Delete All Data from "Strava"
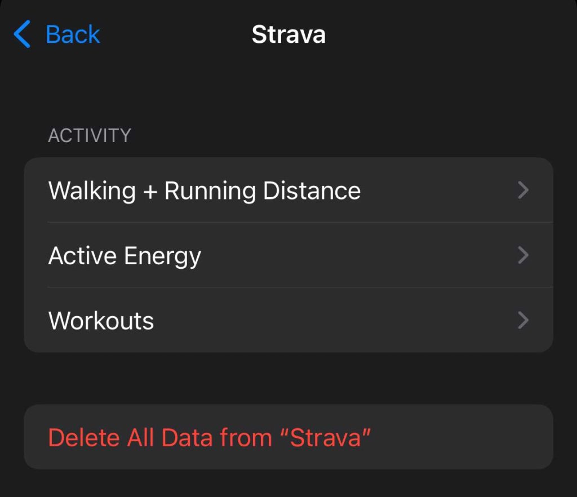577x497 pixels. [210, 437]
